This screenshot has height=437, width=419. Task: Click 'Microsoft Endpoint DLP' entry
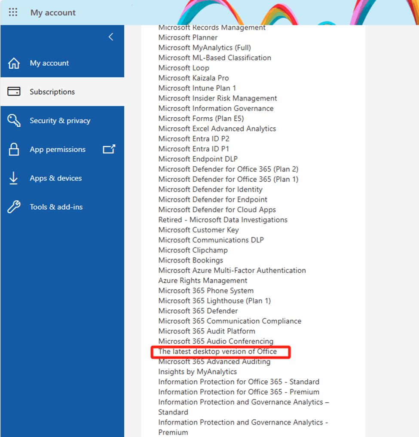point(198,159)
